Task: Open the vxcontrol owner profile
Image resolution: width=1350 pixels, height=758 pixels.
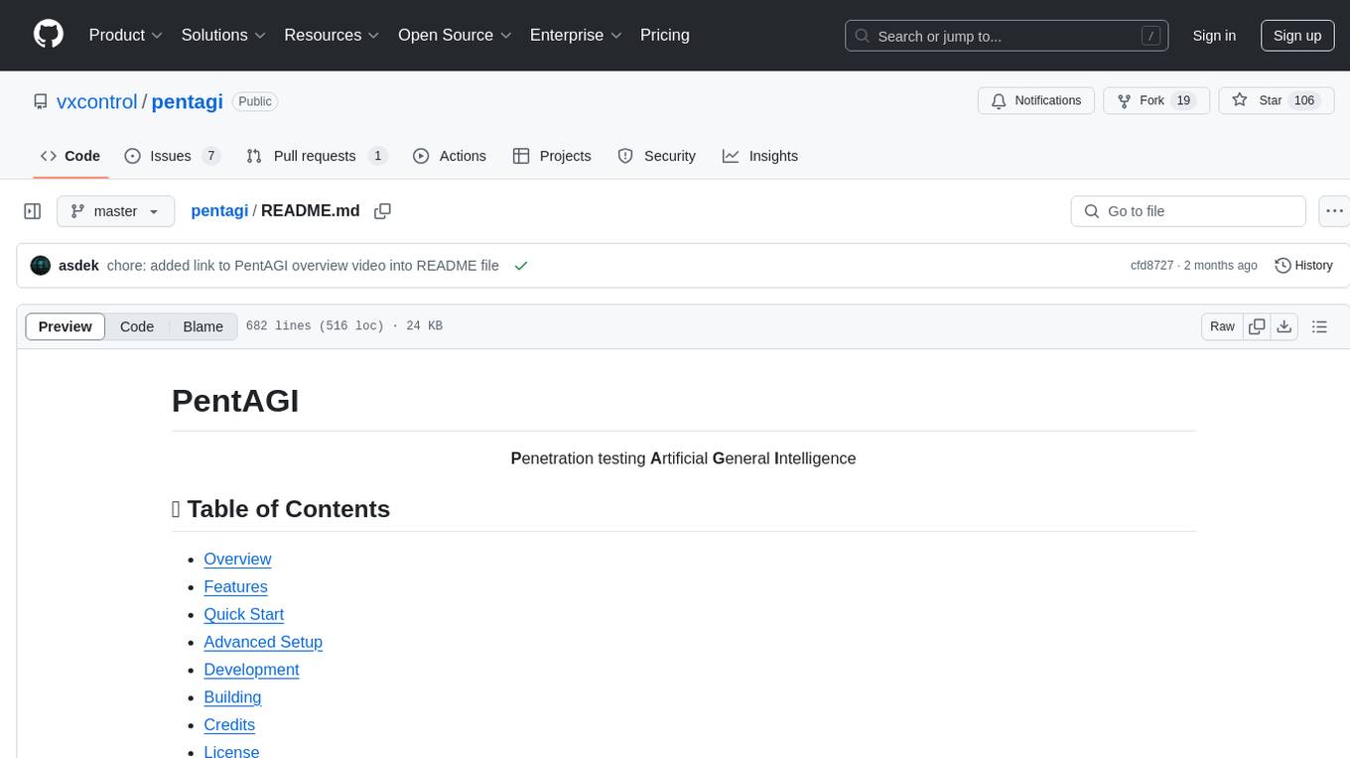Action: [97, 101]
